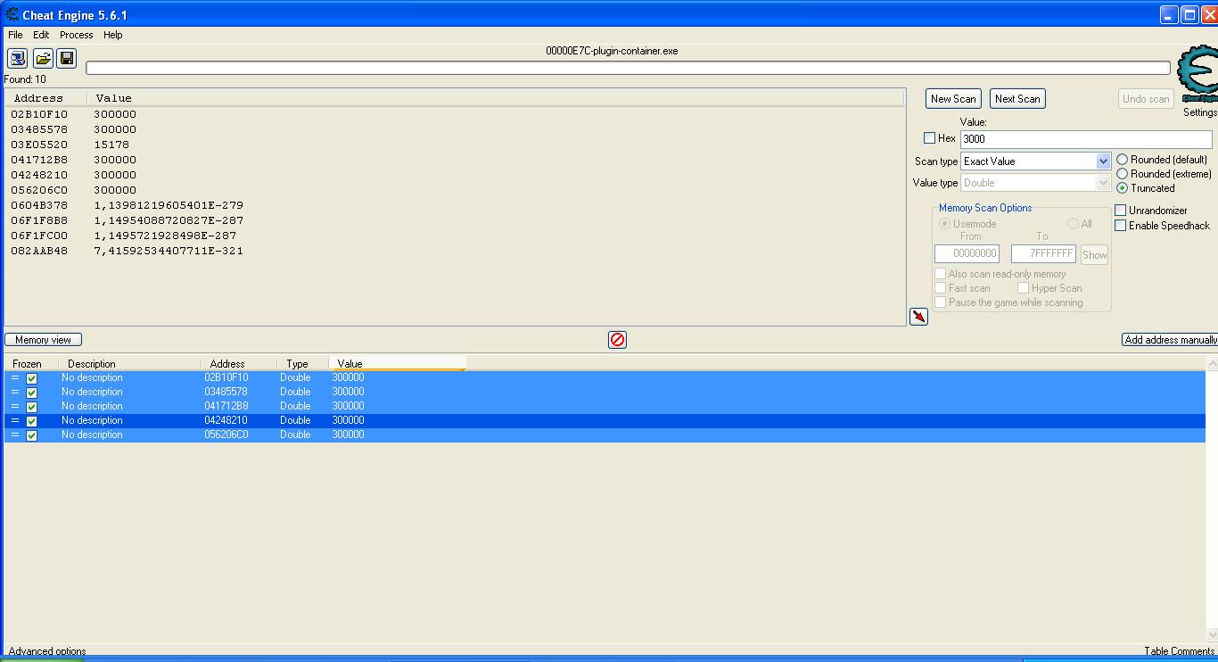This screenshot has height=662, width=1218.
Task: Open Memory view
Action: click(x=43, y=340)
